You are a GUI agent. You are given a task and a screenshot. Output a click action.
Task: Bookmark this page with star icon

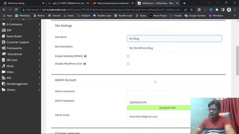192,10
